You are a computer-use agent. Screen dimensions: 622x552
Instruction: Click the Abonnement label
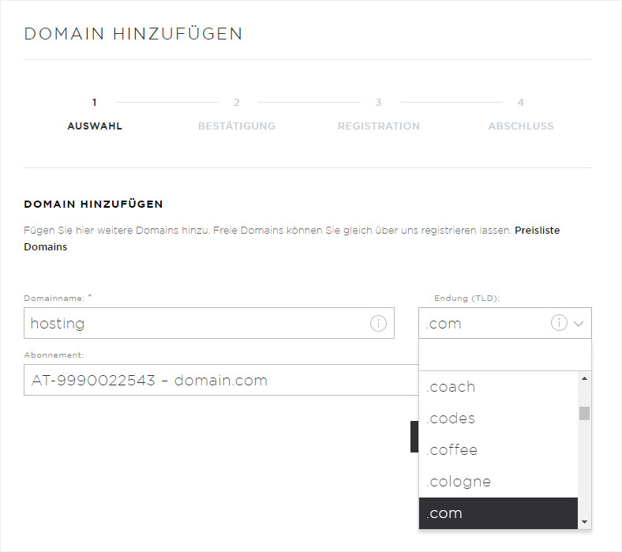click(x=54, y=355)
